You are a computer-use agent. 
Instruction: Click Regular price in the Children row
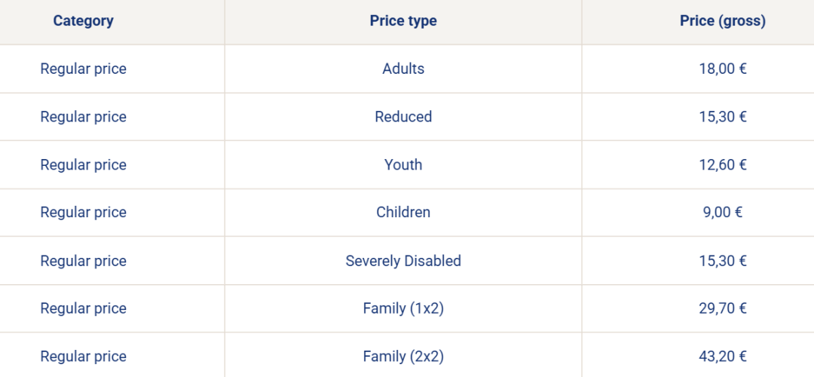click(x=83, y=213)
